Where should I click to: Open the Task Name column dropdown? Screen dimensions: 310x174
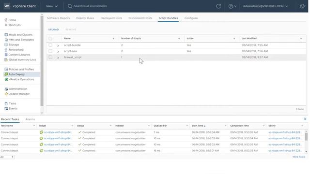pos(34,126)
